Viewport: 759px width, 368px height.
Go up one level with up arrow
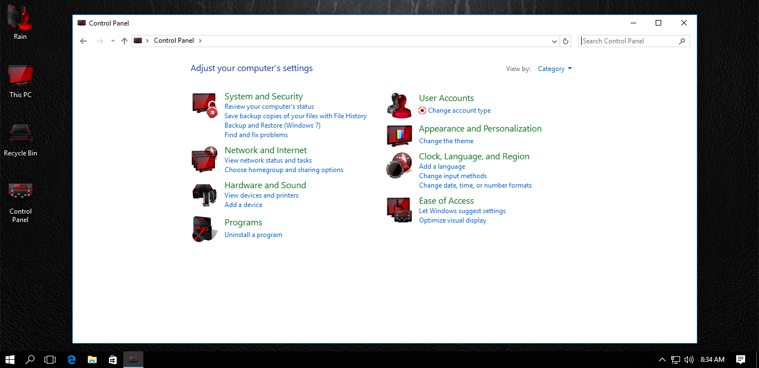coord(124,41)
